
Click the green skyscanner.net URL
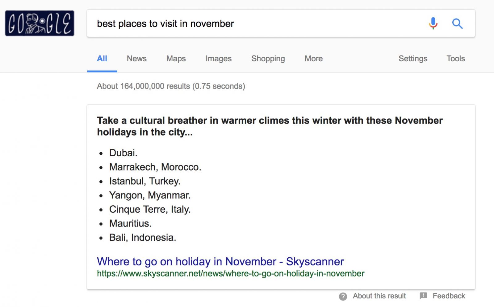[x=231, y=274]
